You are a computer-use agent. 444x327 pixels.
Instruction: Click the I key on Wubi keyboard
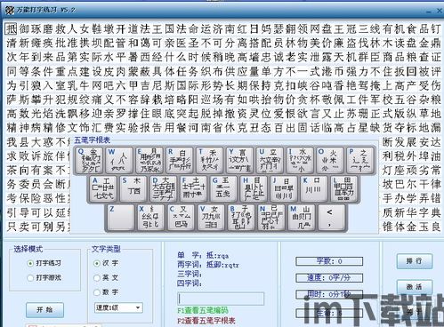301,160
